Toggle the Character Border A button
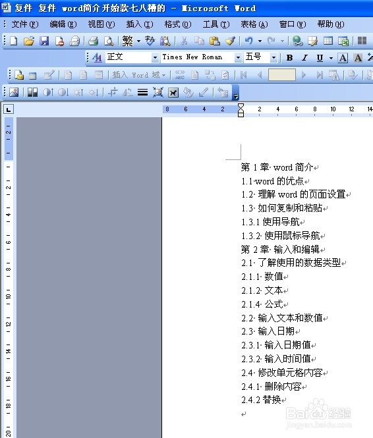The image size is (373, 438). 343,58
